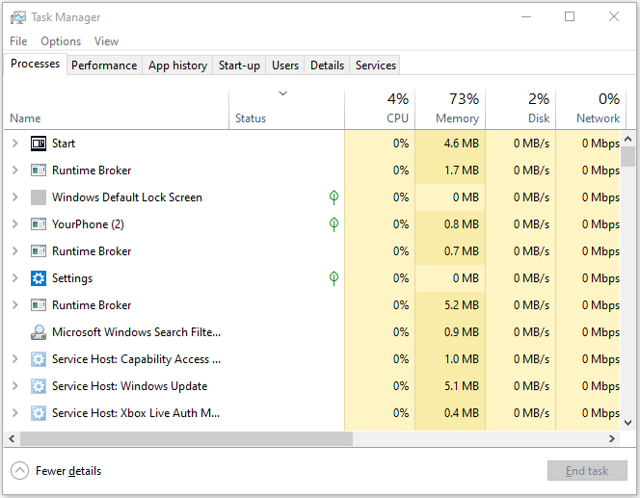Click the Start process icon
640x498 pixels.
(x=39, y=144)
